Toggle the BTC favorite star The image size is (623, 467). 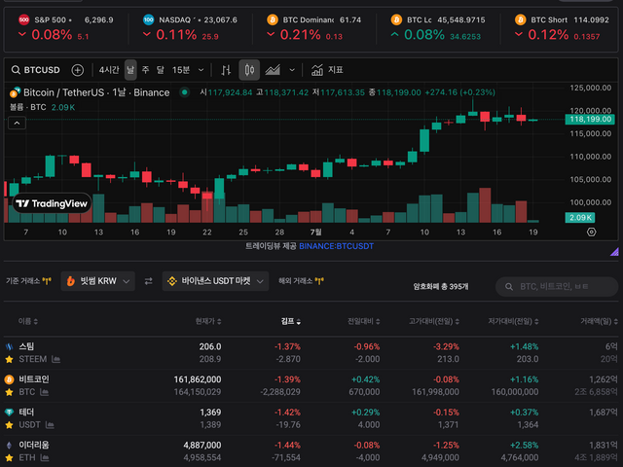click(9, 392)
